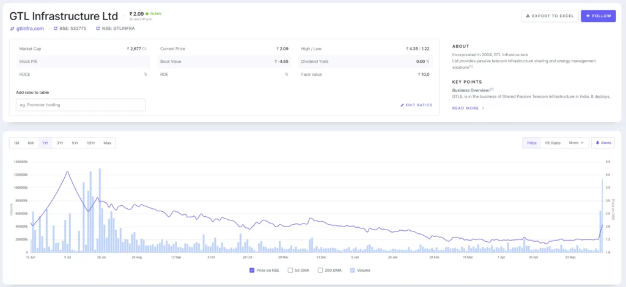
Task: Enable the 200 DMA checkbox
Action: point(320,270)
